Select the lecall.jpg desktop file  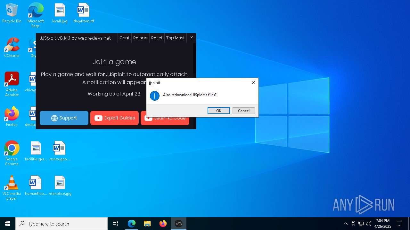tap(60, 13)
